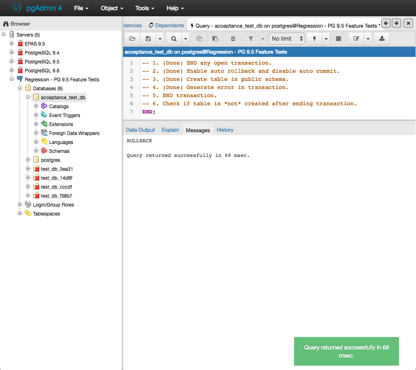
Task: Click the Find magnifier icon
Action: click(x=173, y=39)
